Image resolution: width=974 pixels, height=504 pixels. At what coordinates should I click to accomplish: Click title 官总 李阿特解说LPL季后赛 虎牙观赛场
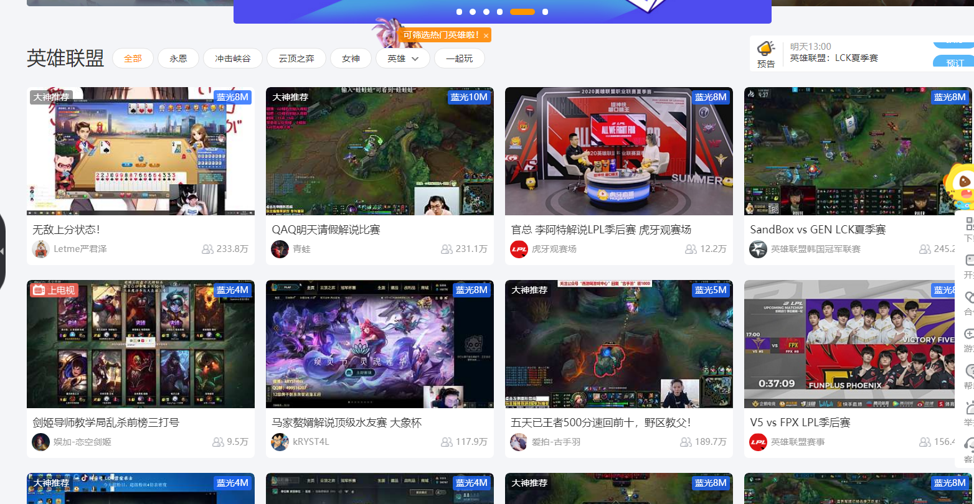point(601,230)
